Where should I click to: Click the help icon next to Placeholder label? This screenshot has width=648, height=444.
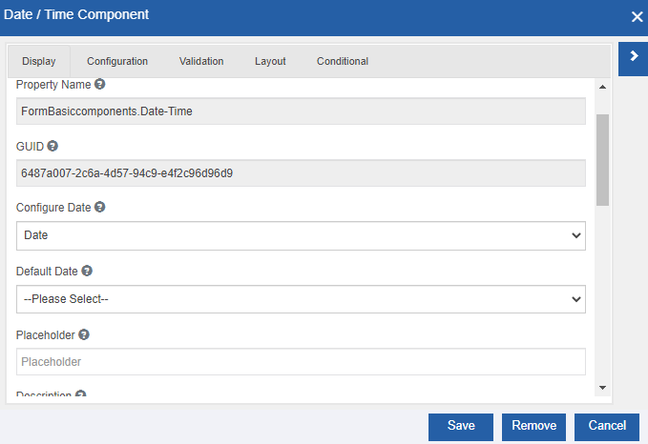pyautogui.click(x=84, y=334)
